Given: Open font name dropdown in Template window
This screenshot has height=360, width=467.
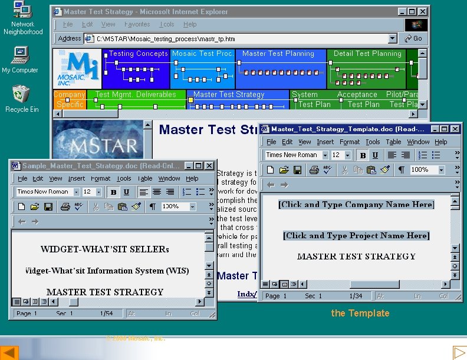Looking at the screenshot, I should click(x=325, y=155).
